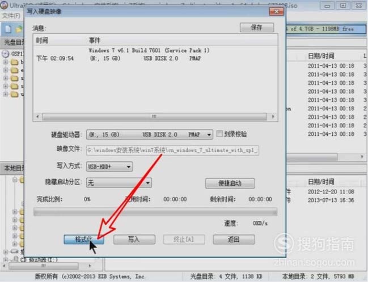This screenshot has width=368, height=282.
Task: Click the message log scroll-right arrow
Action: (273, 116)
